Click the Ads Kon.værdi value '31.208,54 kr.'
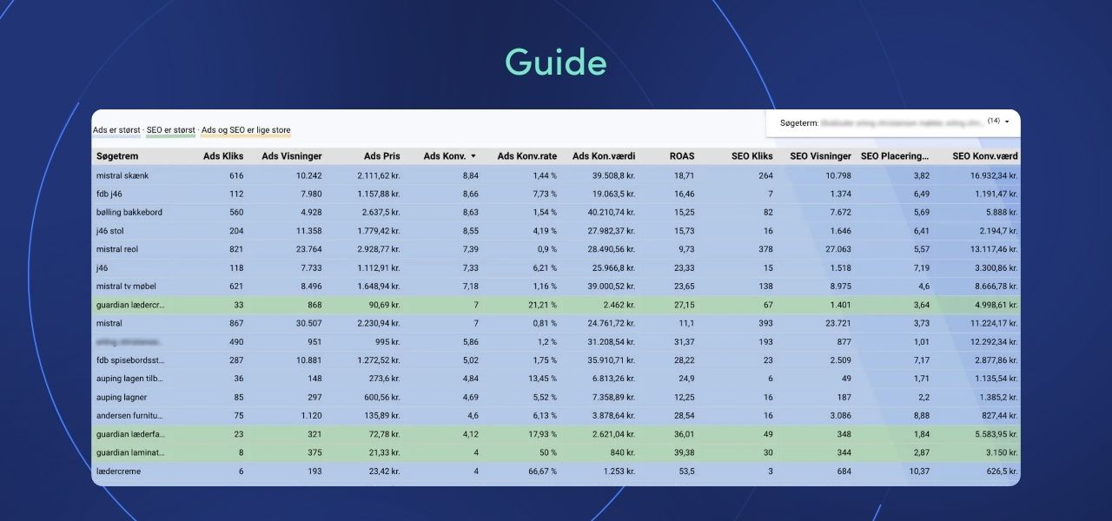1112x521 pixels. coord(612,341)
